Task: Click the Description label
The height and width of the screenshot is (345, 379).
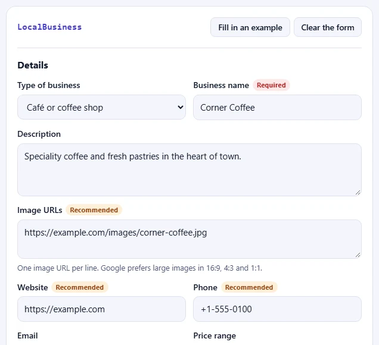Action: [39, 134]
